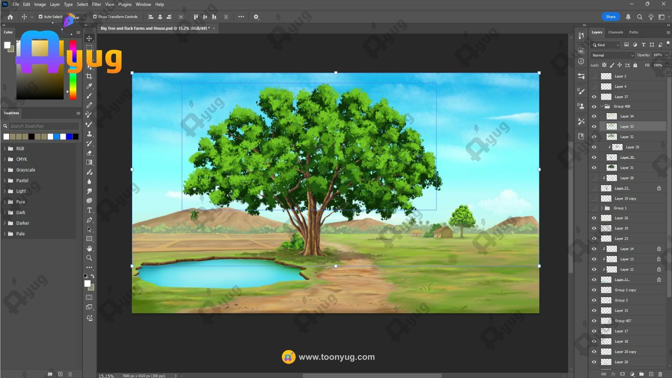Screen dimensions: 672x378
Task: Click the Search Swatches field
Action: 43,126
